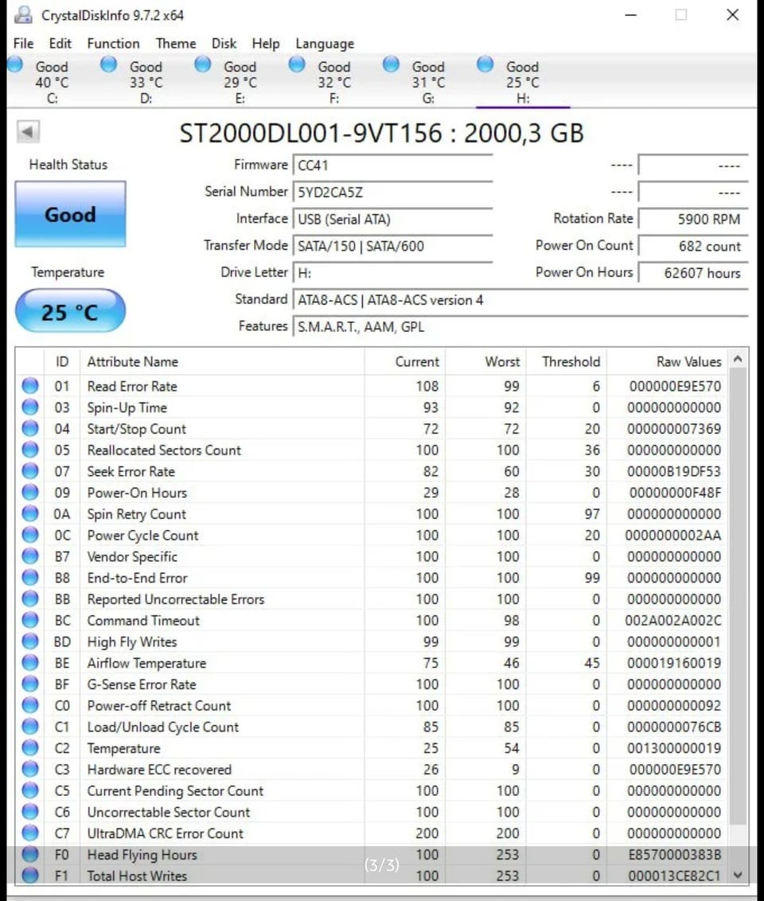Click raw value 002A002A002C
Viewport: 764px width, 901px height.
673,621
